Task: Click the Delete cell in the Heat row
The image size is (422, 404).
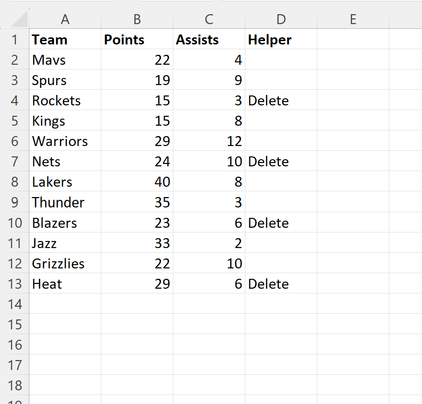Action: click(281, 284)
